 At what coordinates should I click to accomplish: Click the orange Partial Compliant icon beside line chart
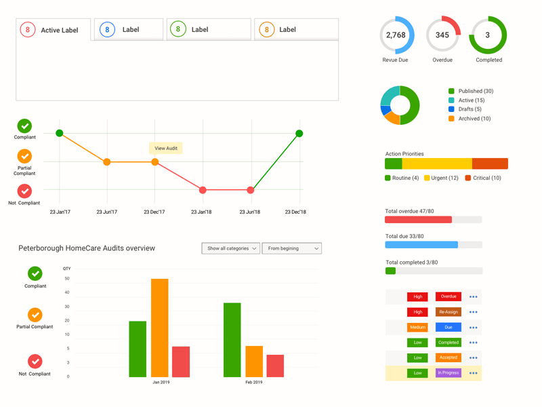click(24, 157)
